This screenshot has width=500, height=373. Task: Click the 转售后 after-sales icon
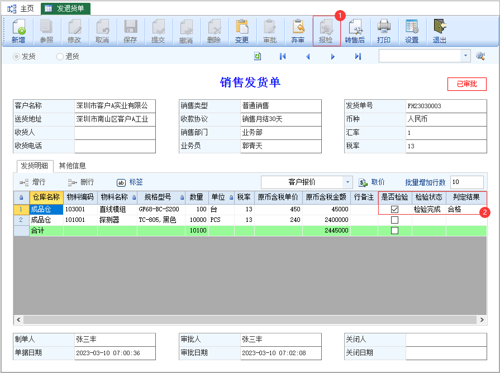click(x=354, y=31)
